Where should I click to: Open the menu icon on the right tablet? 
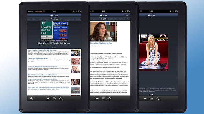click(151, 98)
